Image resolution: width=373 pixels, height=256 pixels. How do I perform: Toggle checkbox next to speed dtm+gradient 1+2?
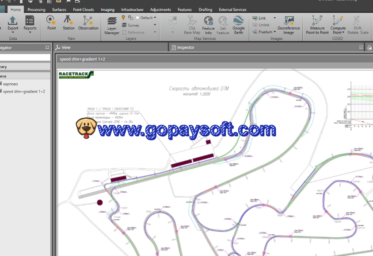[1, 91]
